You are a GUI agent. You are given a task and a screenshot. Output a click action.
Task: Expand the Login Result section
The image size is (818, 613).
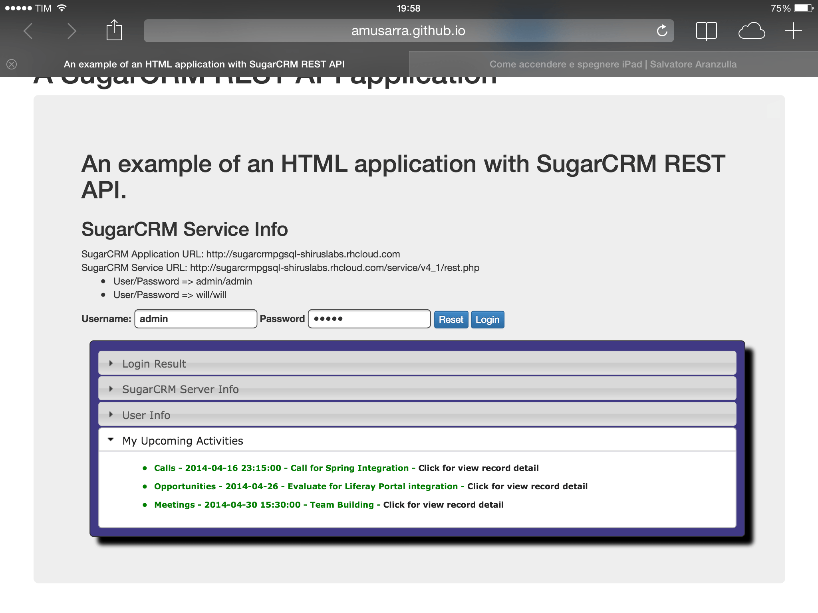pyautogui.click(x=417, y=363)
